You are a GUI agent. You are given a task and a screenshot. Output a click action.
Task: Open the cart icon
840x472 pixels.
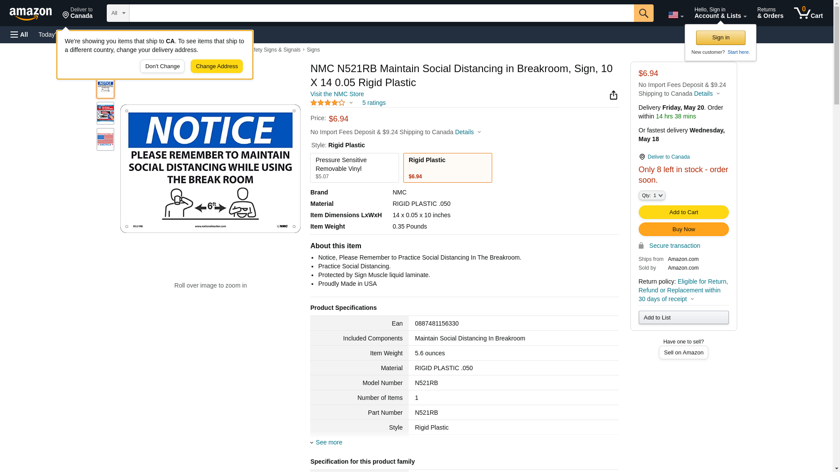(808, 13)
